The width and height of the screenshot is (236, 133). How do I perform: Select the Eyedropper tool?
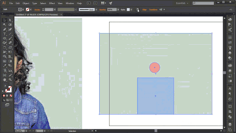[4, 66]
